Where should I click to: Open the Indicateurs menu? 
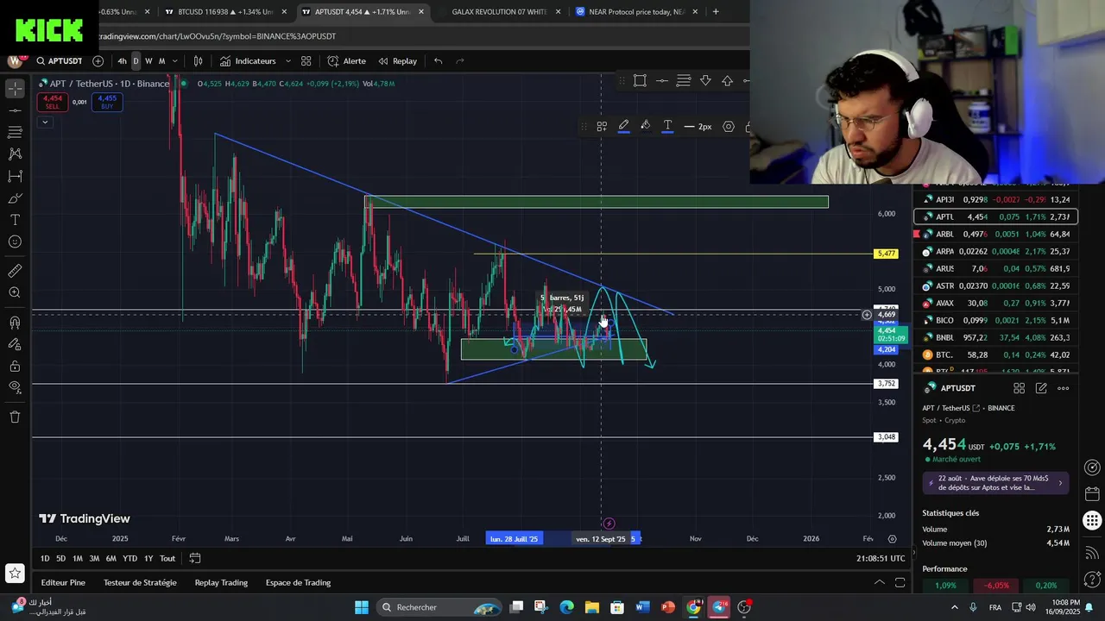248,61
